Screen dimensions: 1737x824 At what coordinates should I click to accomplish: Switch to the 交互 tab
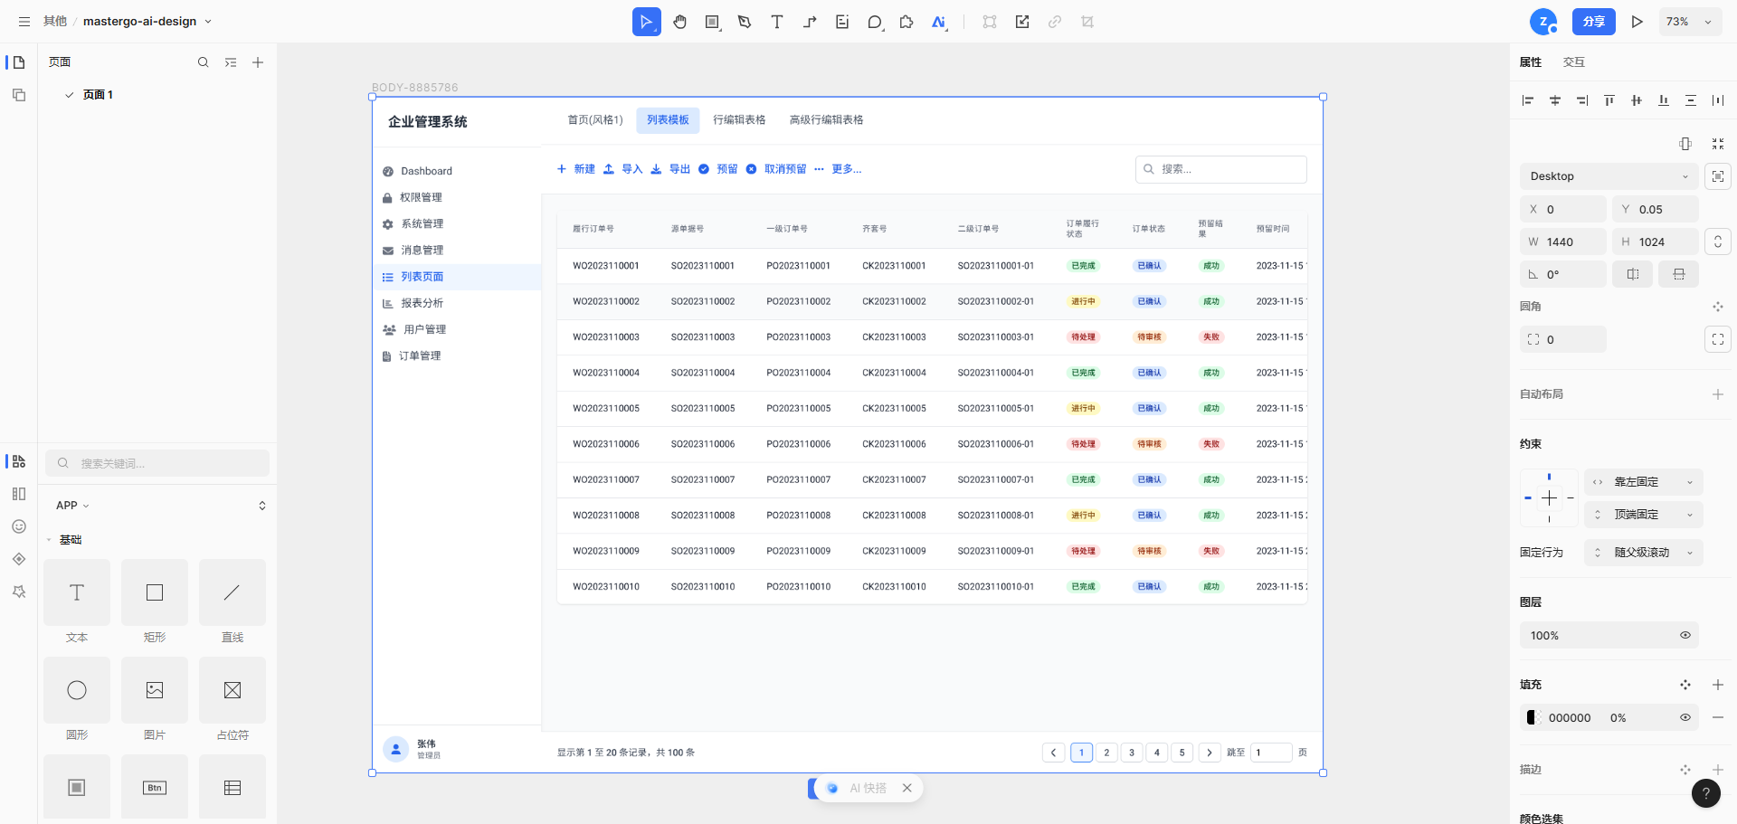click(1573, 62)
